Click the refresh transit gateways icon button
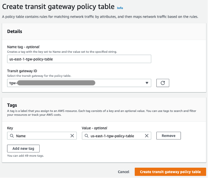 (163, 83)
